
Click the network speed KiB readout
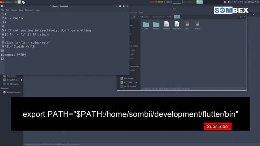pos(156,2)
